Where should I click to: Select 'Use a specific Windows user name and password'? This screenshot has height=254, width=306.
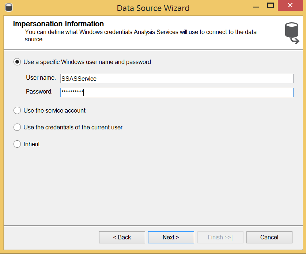coord(17,62)
